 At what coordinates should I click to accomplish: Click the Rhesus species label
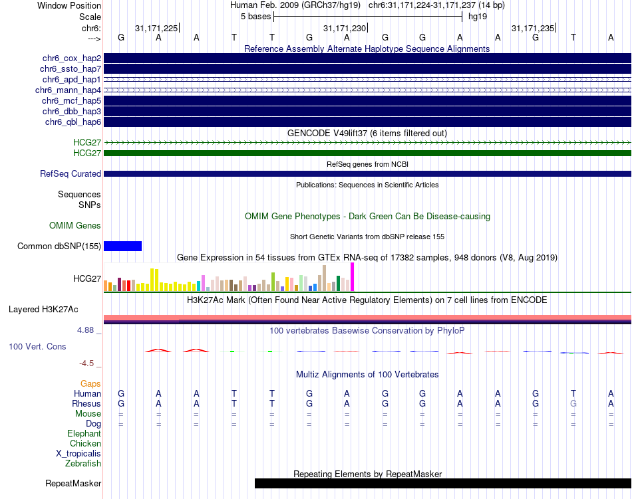(x=86, y=403)
